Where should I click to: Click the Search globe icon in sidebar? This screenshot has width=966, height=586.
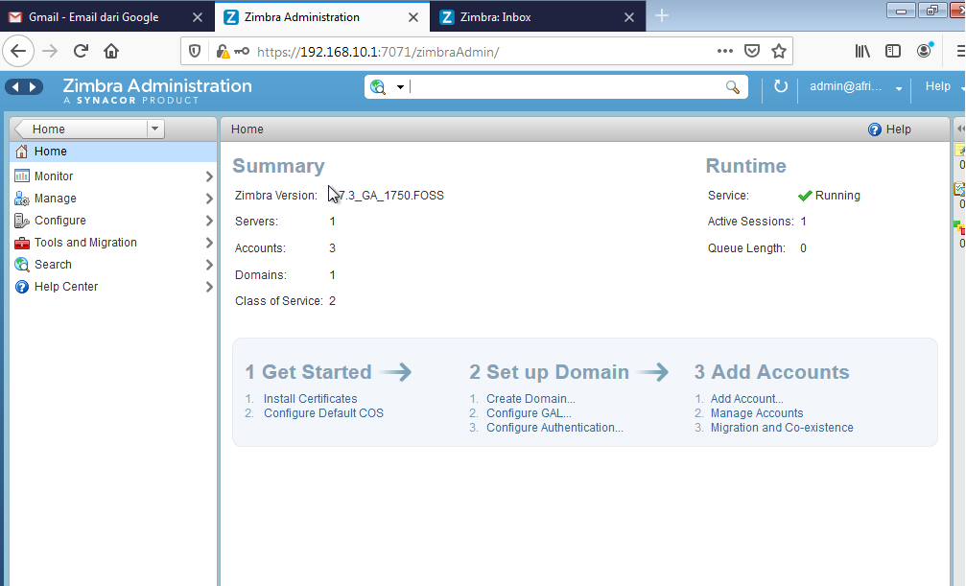tap(21, 265)
